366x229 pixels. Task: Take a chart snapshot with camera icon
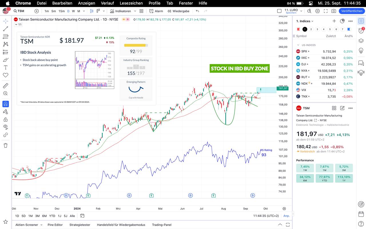click(x=333, y=11)
